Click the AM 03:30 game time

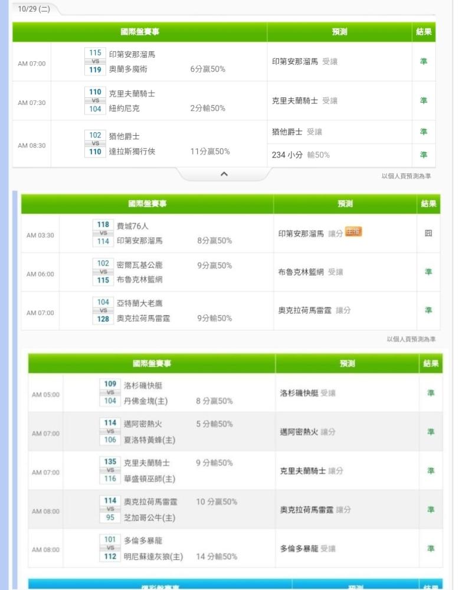[40, 235]
